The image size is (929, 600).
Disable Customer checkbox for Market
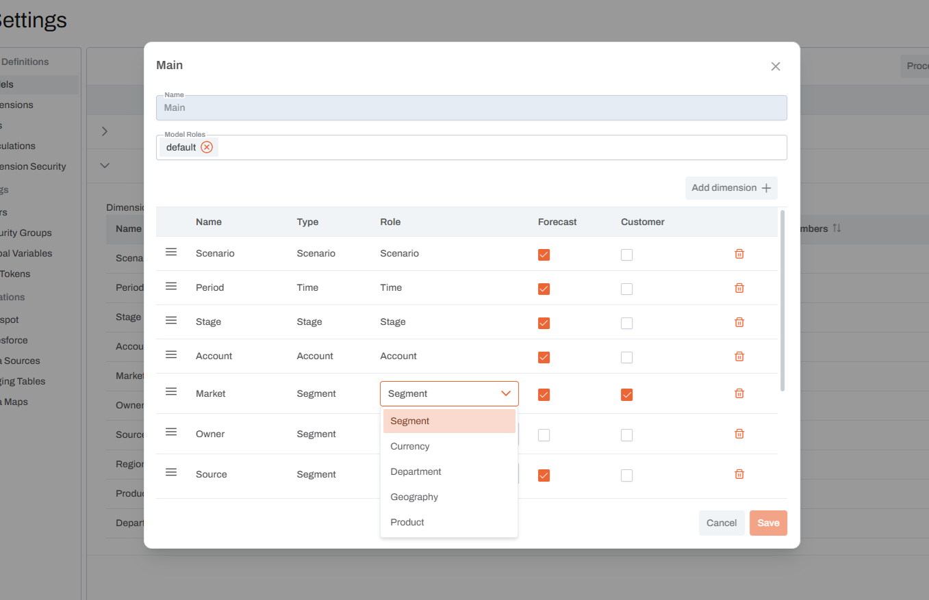click(626, 395)
